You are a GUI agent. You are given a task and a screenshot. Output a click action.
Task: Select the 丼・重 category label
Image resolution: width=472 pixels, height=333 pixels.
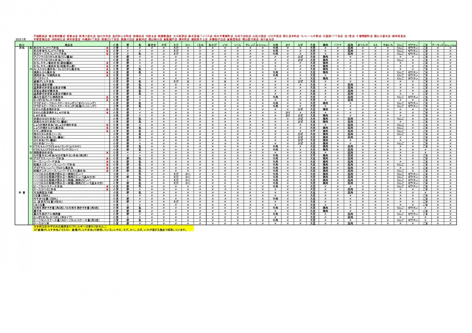(x=21, y=193)
